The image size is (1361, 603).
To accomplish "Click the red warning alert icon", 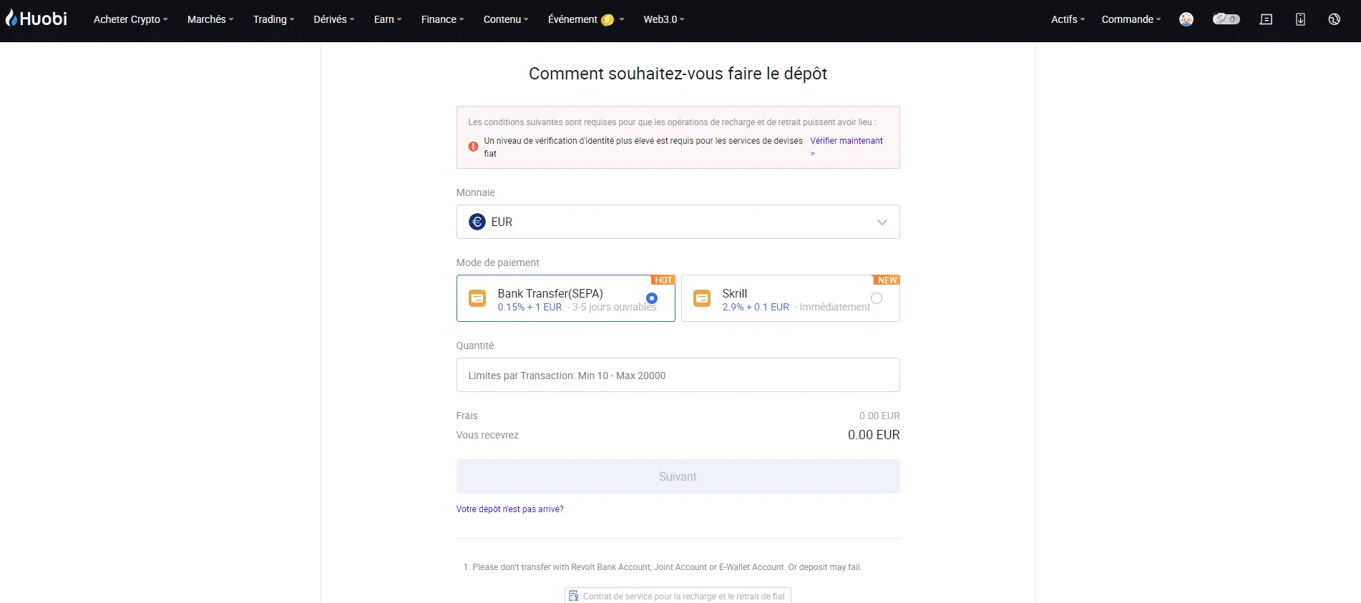I will tap(473, 147).
